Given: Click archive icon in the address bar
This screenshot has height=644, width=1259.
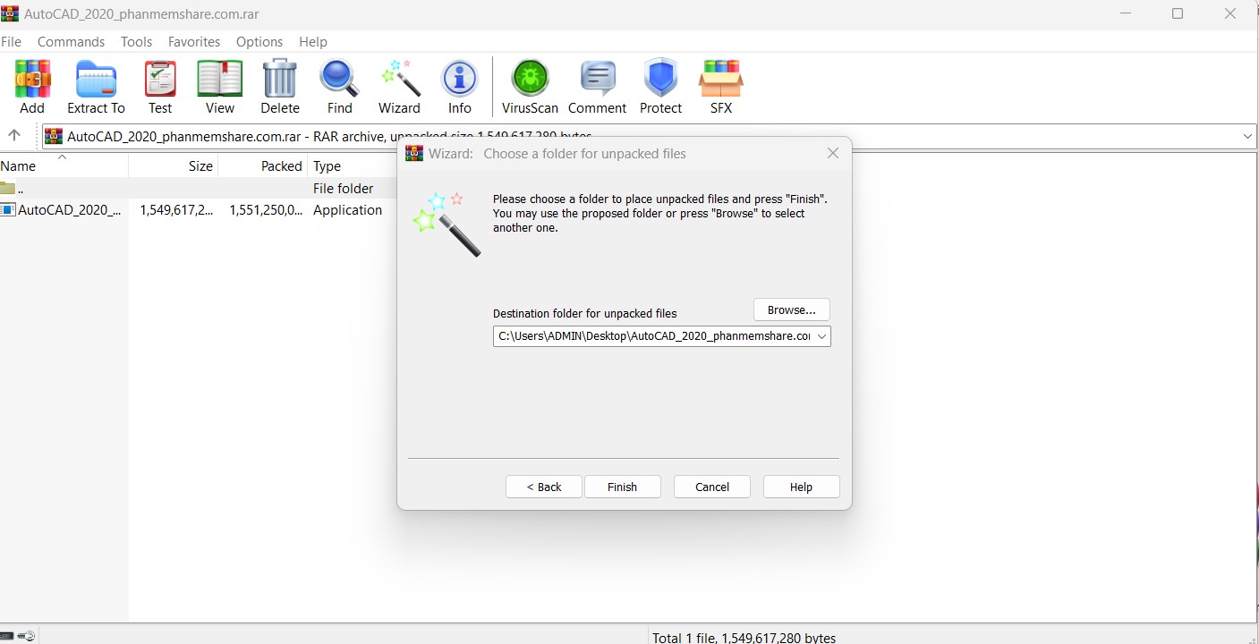Looking at the screenshot, I should point(55,136).
